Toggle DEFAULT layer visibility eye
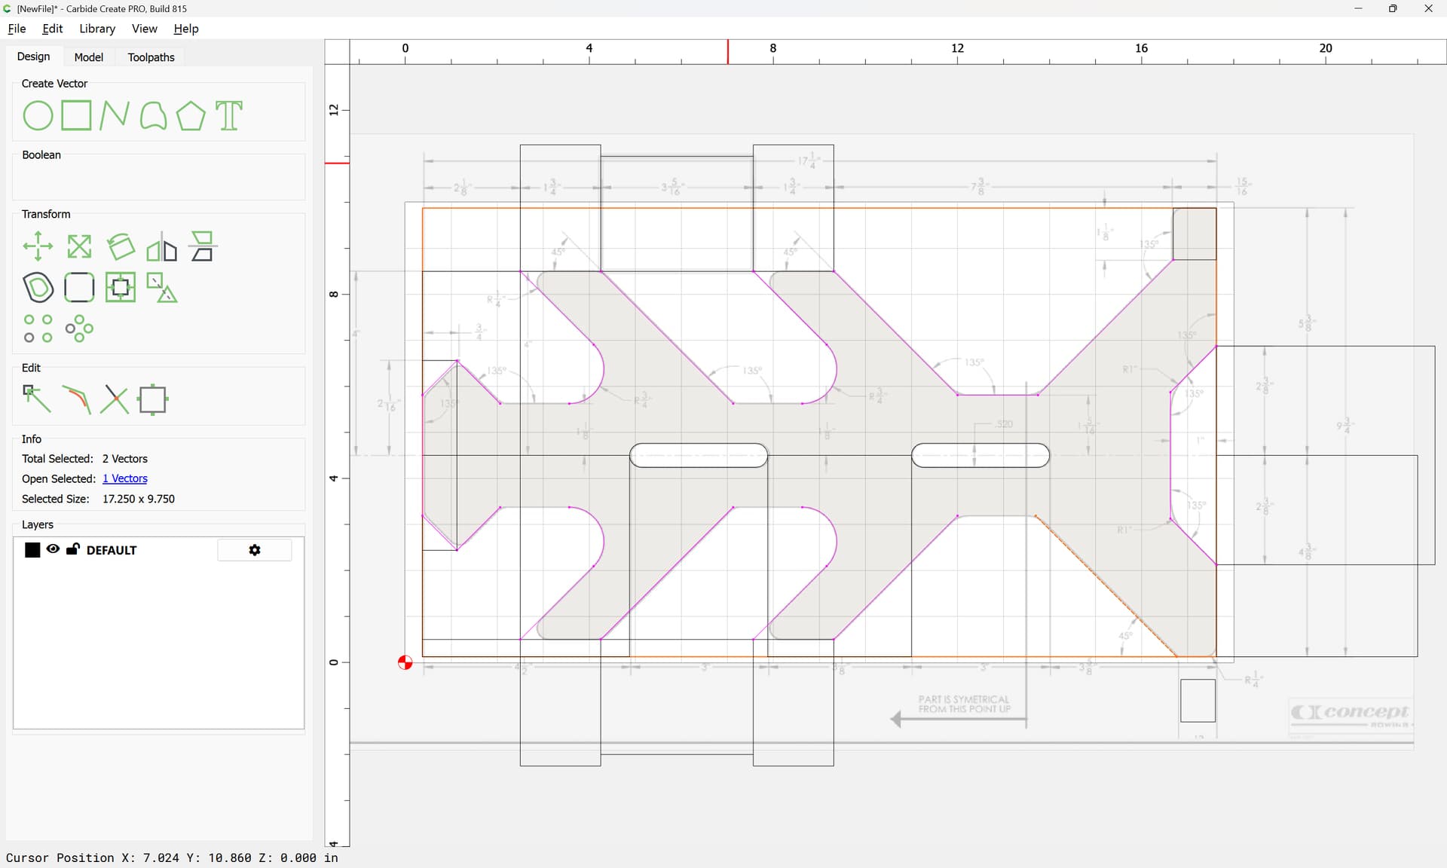This screenshot has height=868, width=1447. [x=53, y=549]
